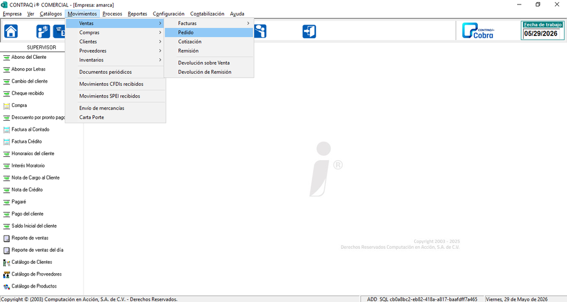Select Pedido from the Ventas submenu

point(209,33)
